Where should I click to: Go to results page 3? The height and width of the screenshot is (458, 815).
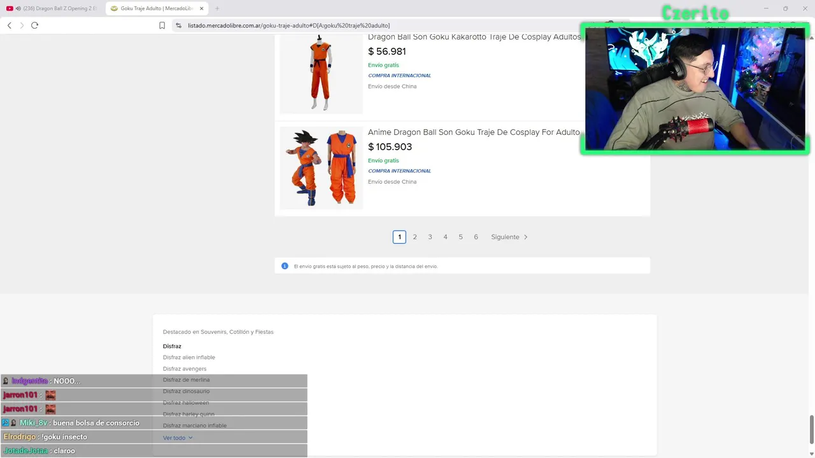click(x=430, y=237)
